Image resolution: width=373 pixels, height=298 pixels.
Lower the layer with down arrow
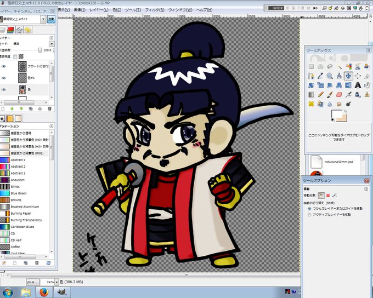click(x=21, y=108)
